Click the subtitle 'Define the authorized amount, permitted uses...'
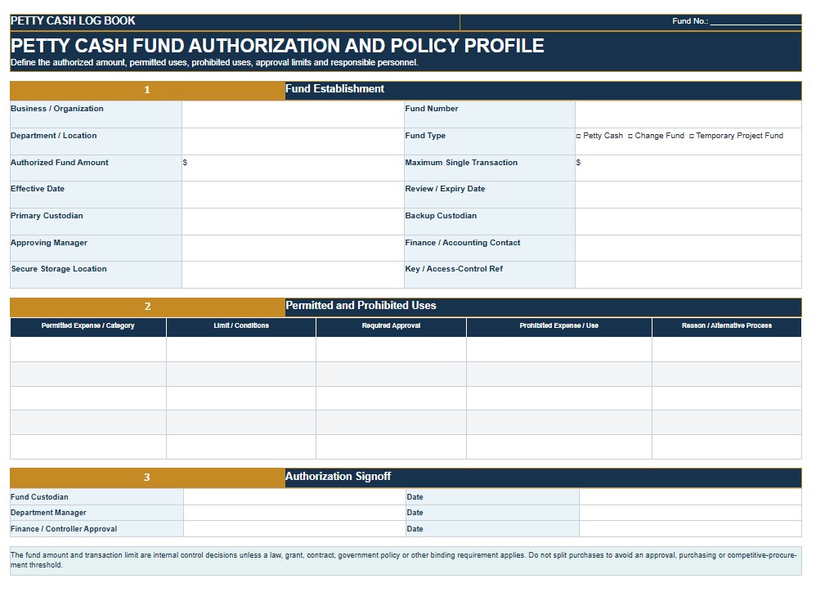825x592 pixels. (x=214, y=63)
